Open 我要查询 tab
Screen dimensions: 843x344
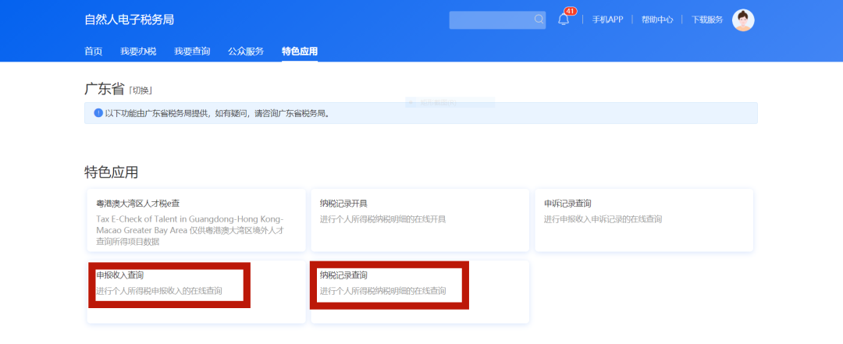click(x=192, y=51)
